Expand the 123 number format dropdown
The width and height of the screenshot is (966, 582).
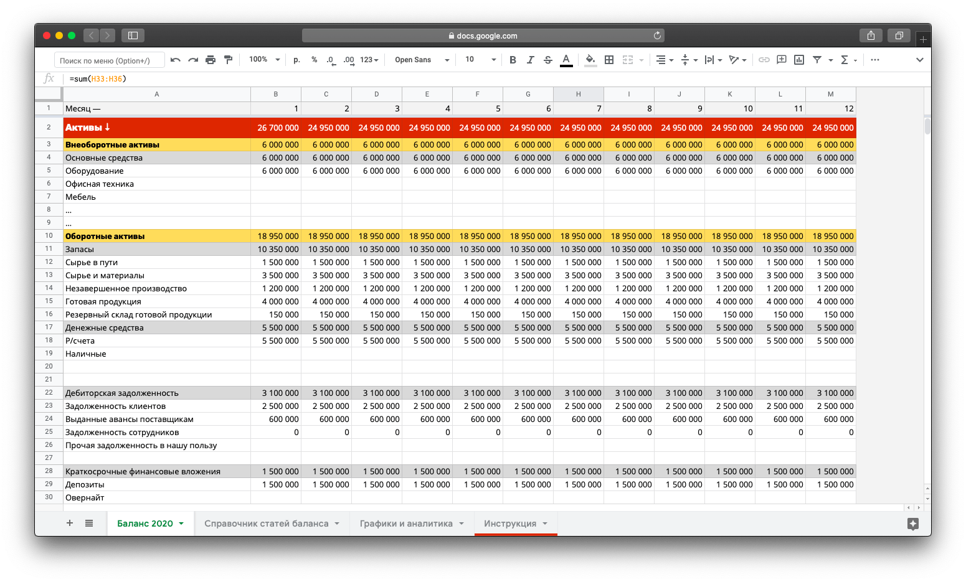pos(369,60)
